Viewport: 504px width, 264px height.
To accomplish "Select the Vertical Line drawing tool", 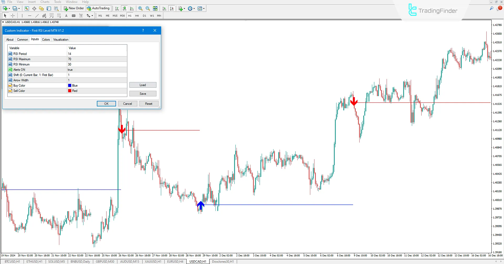I will (22, 15).
